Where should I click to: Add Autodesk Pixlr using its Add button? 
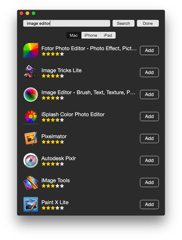click(x=149, y=161)
